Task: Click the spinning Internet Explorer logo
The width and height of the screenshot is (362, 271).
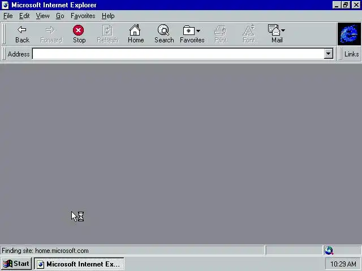Action: (x=349, y=34)
